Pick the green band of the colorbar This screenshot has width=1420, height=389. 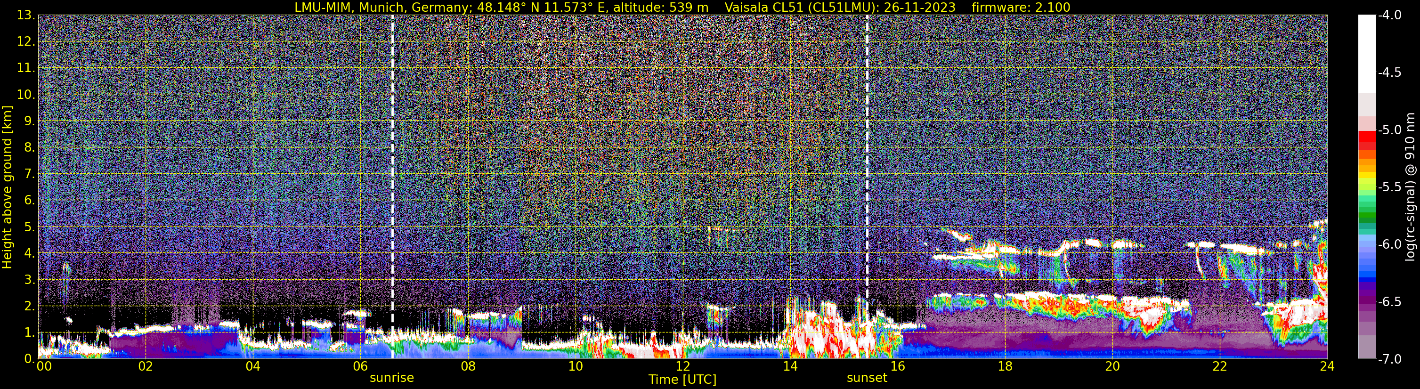tap(1367, 214)
